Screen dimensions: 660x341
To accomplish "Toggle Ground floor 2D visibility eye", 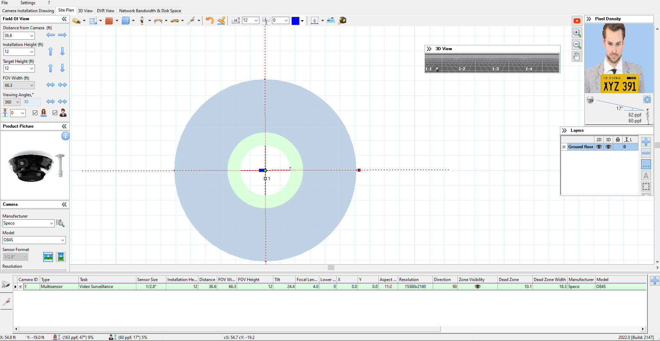I will (x=599, y=147).
